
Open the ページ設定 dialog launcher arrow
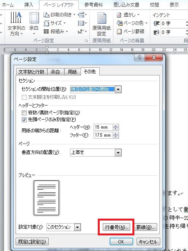pos(86,41)
